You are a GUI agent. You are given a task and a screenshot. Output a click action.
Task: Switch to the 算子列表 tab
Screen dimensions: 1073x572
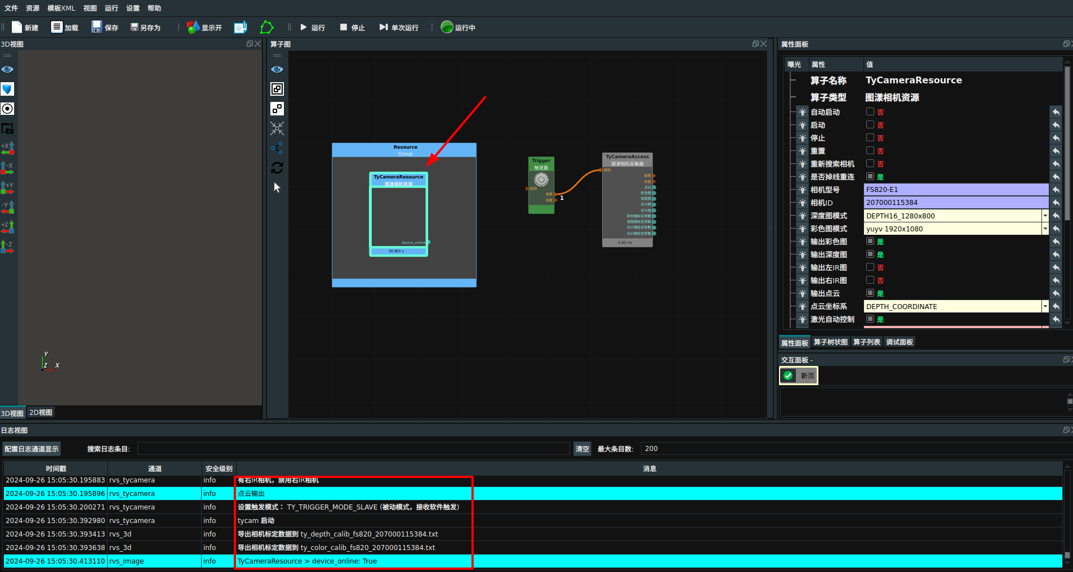point(866,342)
